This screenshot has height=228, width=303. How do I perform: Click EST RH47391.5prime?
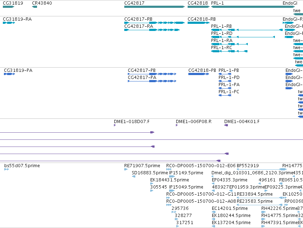263,227
